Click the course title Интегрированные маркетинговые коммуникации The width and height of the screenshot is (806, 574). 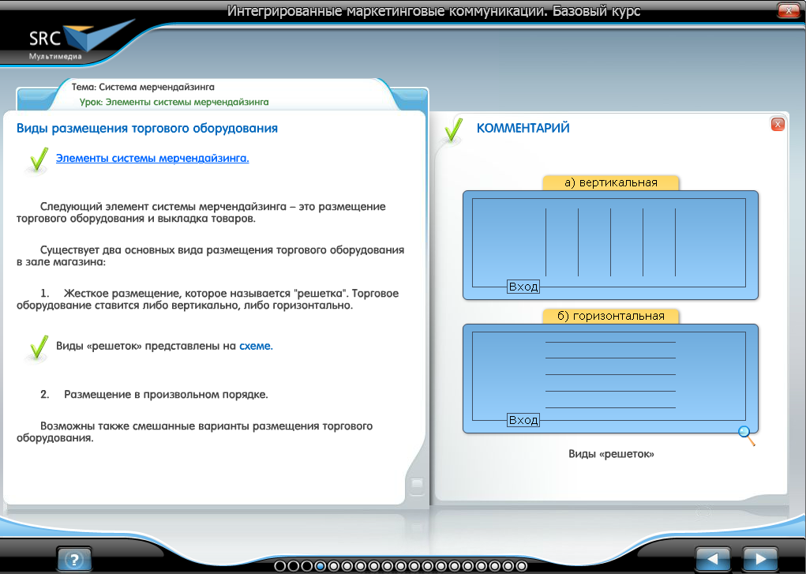tap(434, 11)
